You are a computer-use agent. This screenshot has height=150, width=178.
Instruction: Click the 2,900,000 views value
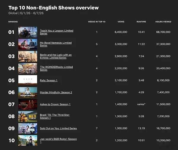[121, 56]
